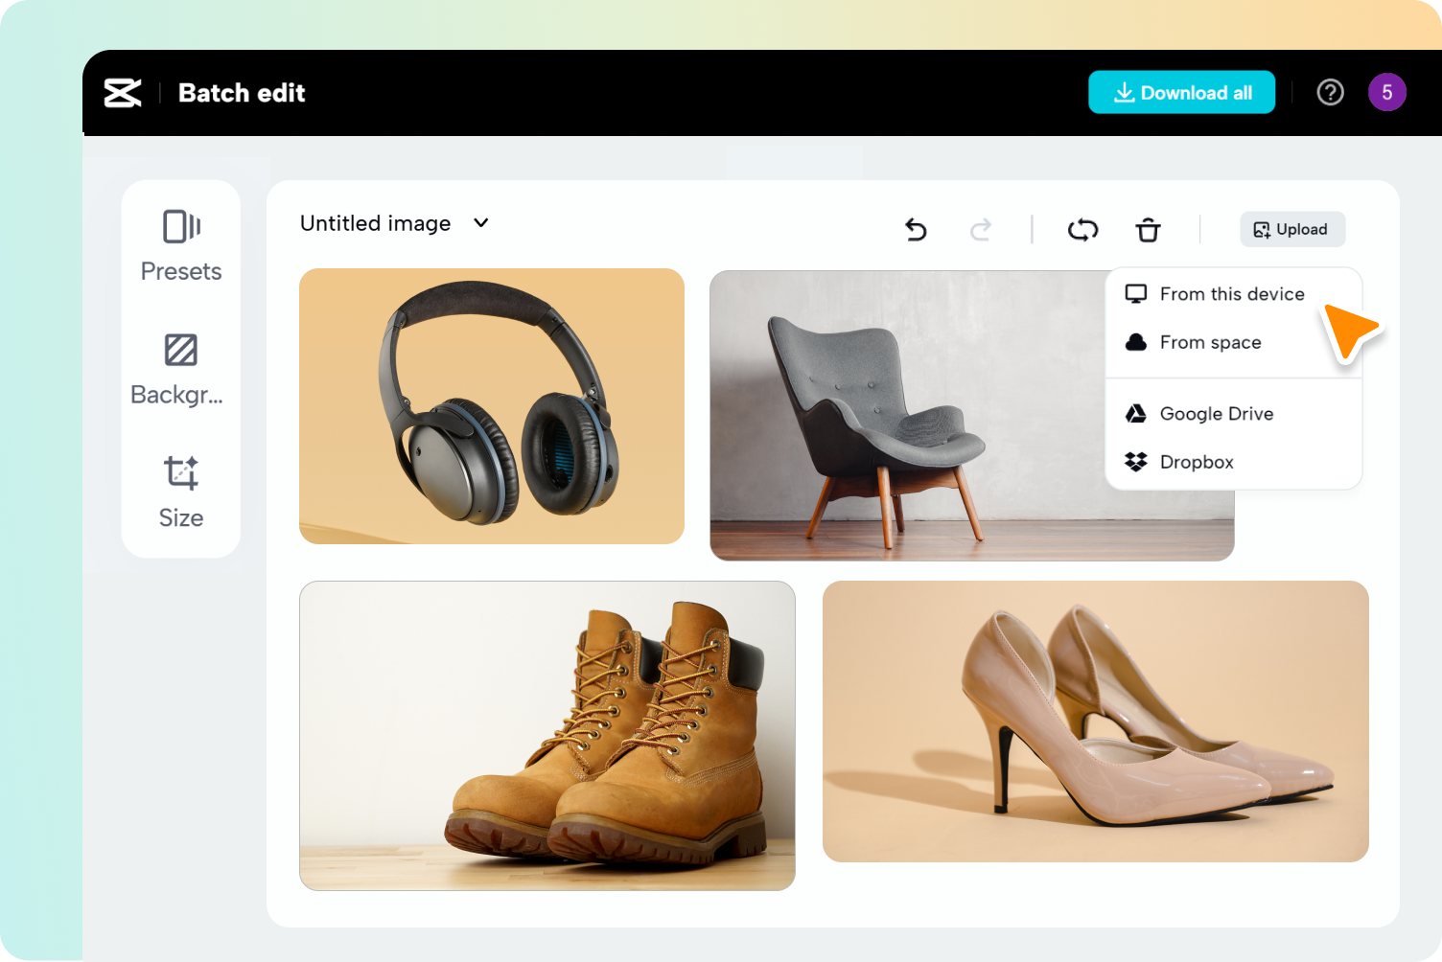This screenshot has height=962, width=1442.
Task: Choose Dropbox upload option
Action: pyautogui.click(x=1179, y=462)
